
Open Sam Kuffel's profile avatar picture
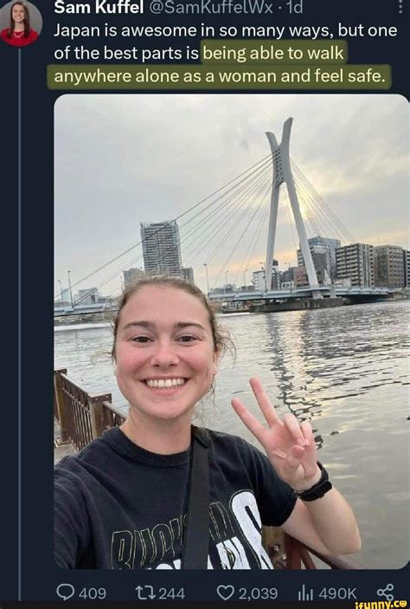coord(20,23)
